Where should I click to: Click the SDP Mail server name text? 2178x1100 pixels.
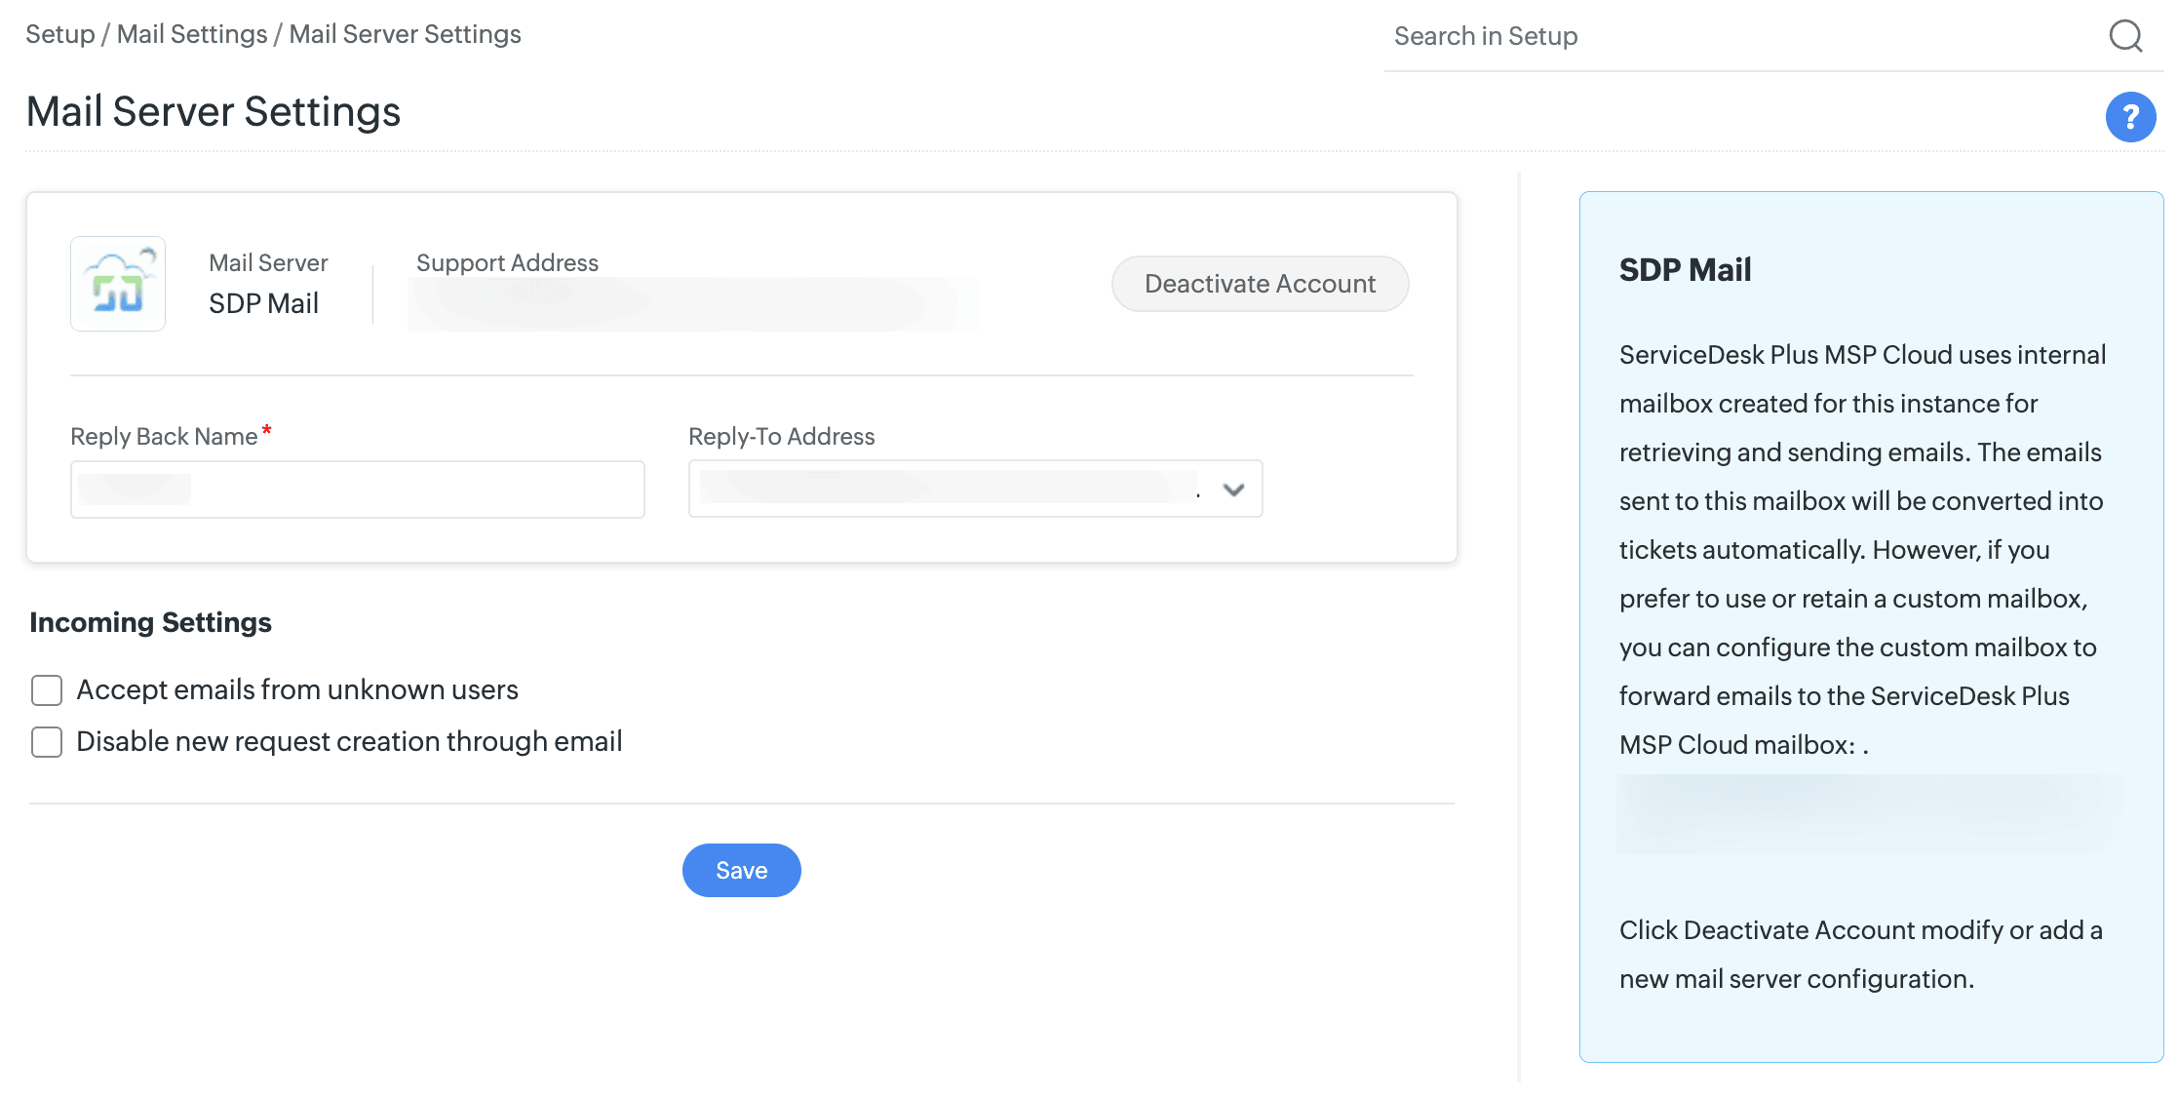(x=263, y=303)
